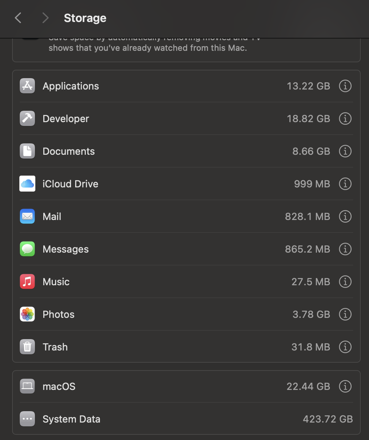Click the Messages speech bubble icon
This screenshot has height=440, width=369.
(27, 249)
